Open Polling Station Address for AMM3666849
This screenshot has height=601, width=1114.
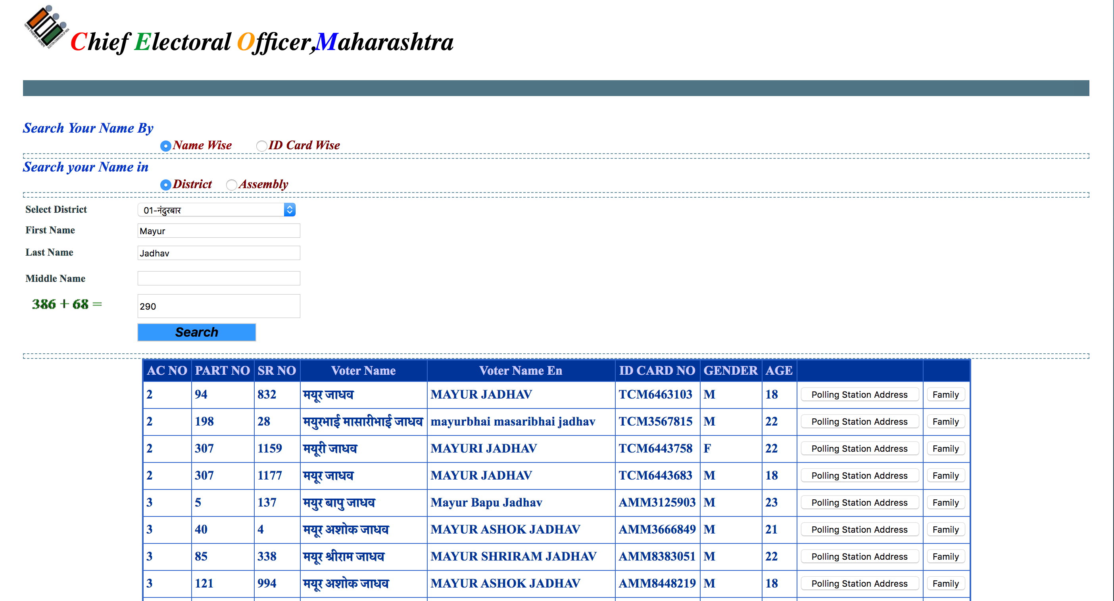point(859,530)
